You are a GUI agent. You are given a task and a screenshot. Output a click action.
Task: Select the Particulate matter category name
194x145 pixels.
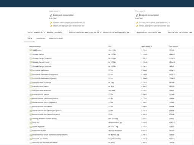click(39, 131)
